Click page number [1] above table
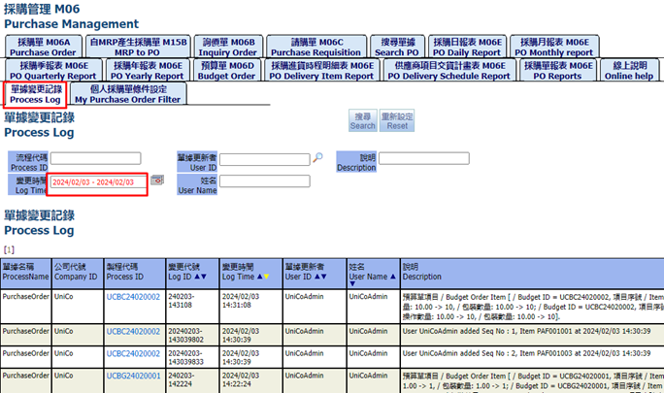Viewport: 664px width, 393px height. 9,249
